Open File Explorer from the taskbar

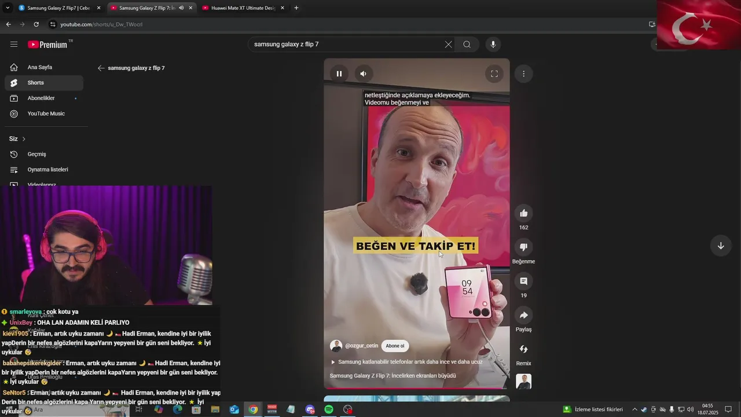[x=215, y=409]
